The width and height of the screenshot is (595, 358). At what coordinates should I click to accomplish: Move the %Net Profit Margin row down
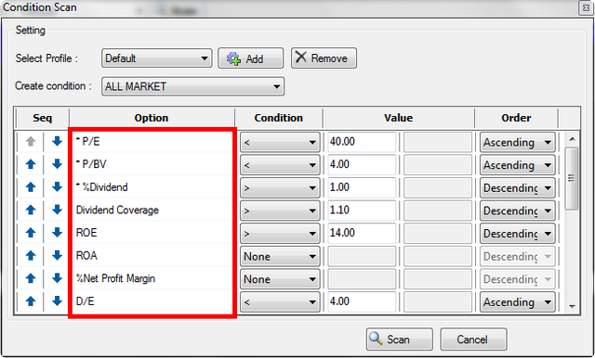pyautogui.click(x=57, y=278)
